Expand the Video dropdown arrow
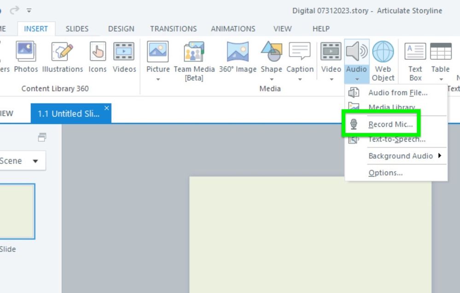Viewport: 460px width, 293px height. [331, 79]
